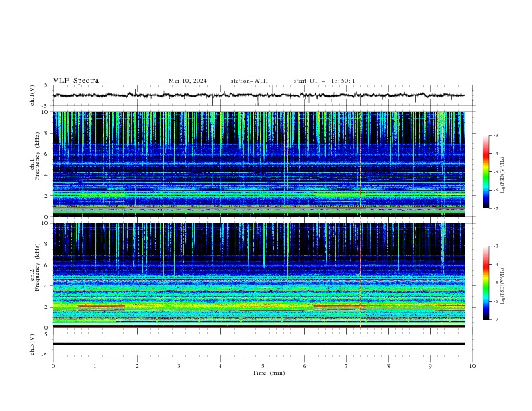Image resolution: width=532 pixels, height=411 pixels.
Task: Click the upper colorbar "-3" tick value
Action: pos(495,135)
